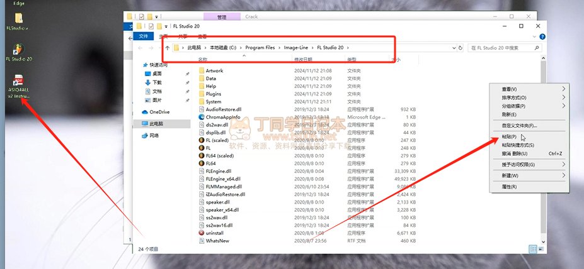This screenshot has height=269, width=584.
Task: Open the 查看(V) submenu
Action: pos(529,89)
